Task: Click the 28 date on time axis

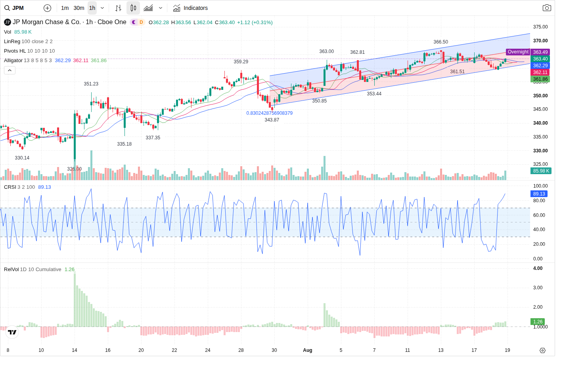Action: (241, 350)
